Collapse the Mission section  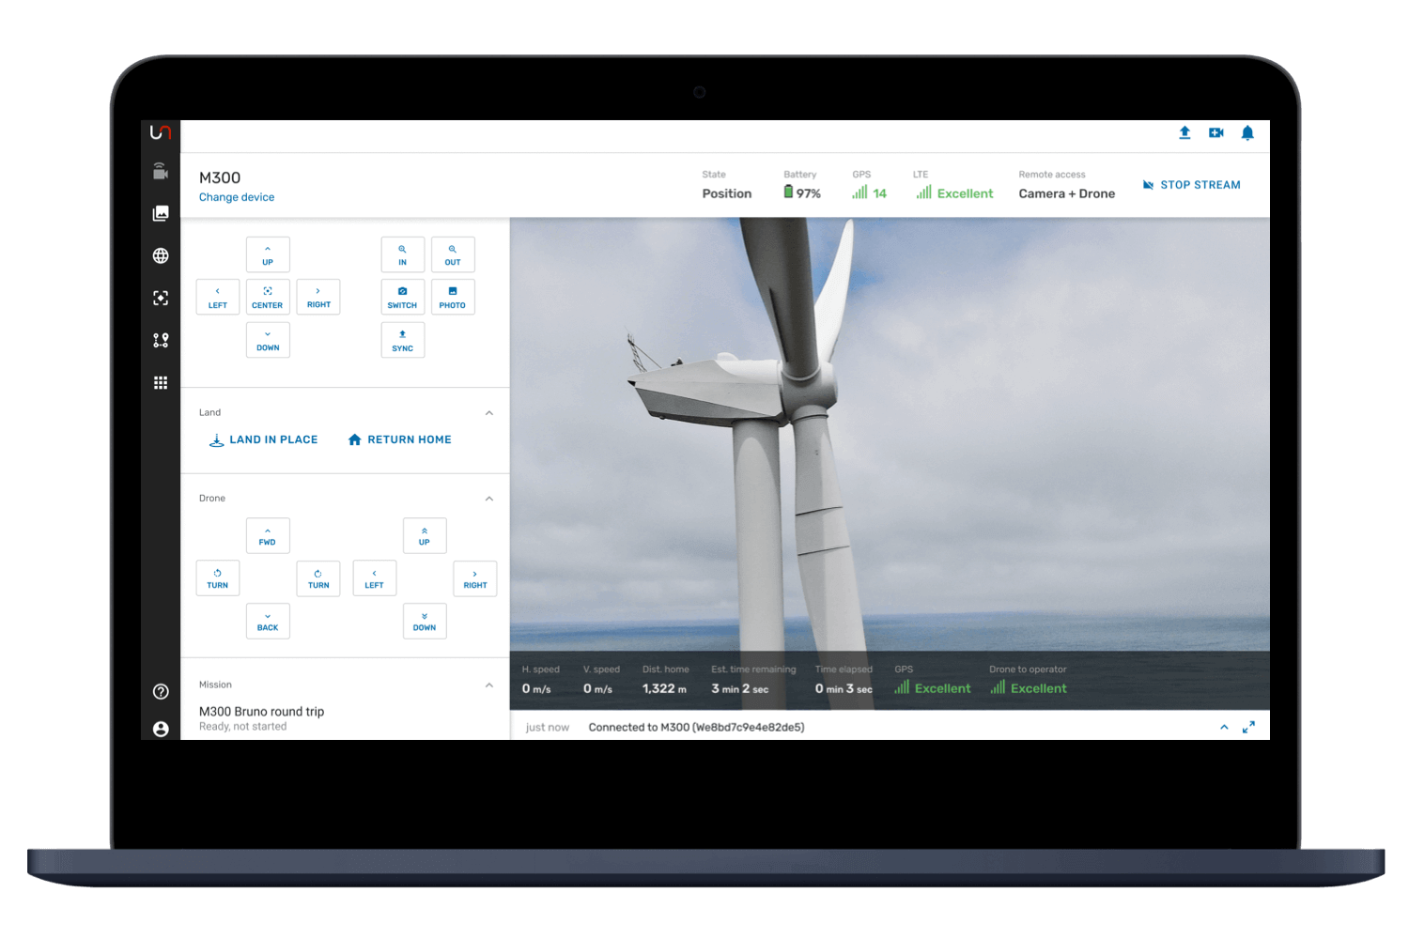tap(488, 685)
